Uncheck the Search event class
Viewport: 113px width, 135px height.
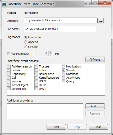click(63, 70)
